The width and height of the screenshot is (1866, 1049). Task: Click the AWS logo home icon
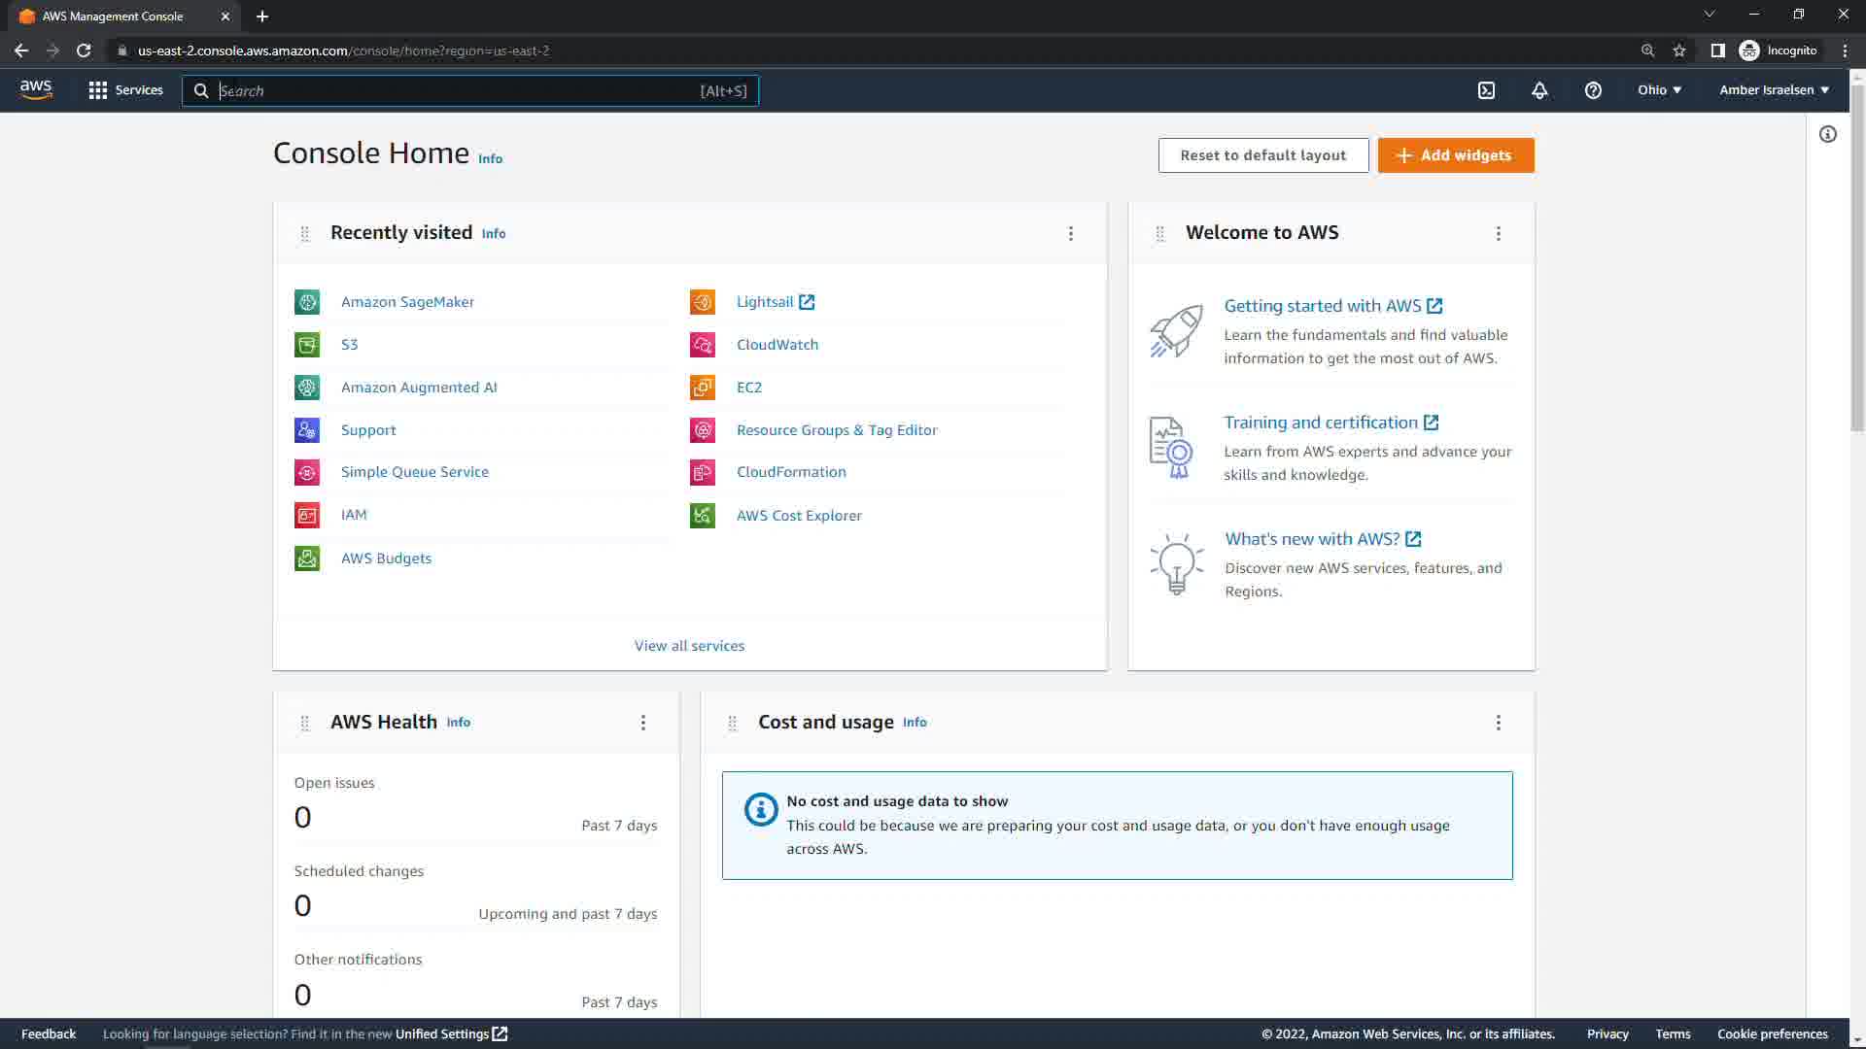[x=36, y=89]
